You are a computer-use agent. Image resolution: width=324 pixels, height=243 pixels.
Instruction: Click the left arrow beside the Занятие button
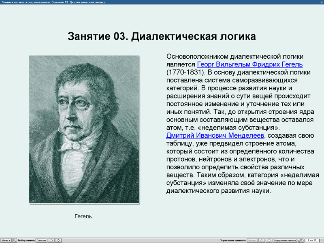pyautogui.click(x=51, y=240)
